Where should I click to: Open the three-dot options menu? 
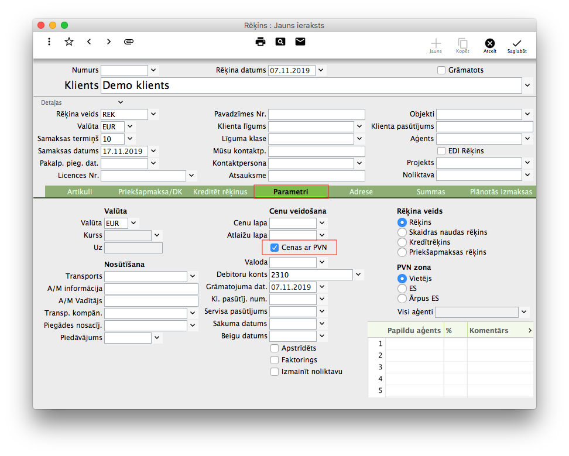(49, 42)
